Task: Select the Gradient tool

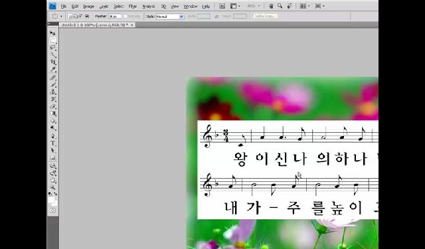Action: point(53,114)
